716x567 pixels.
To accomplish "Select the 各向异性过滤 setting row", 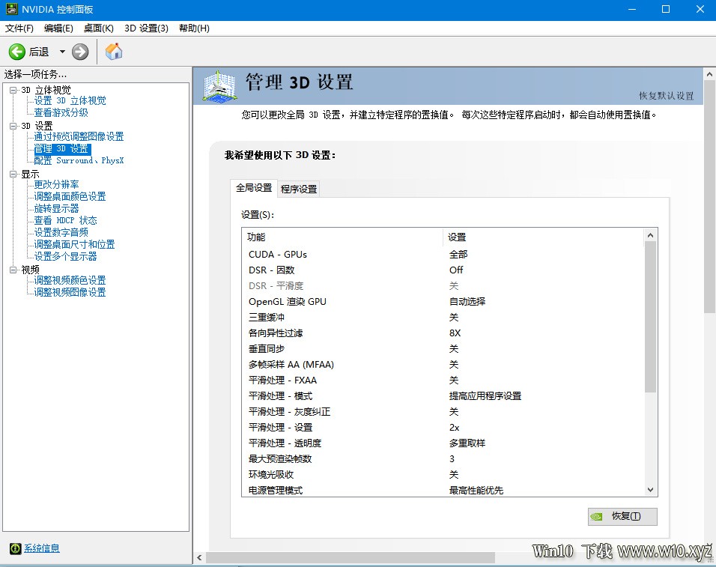I will tap(443, 333).
